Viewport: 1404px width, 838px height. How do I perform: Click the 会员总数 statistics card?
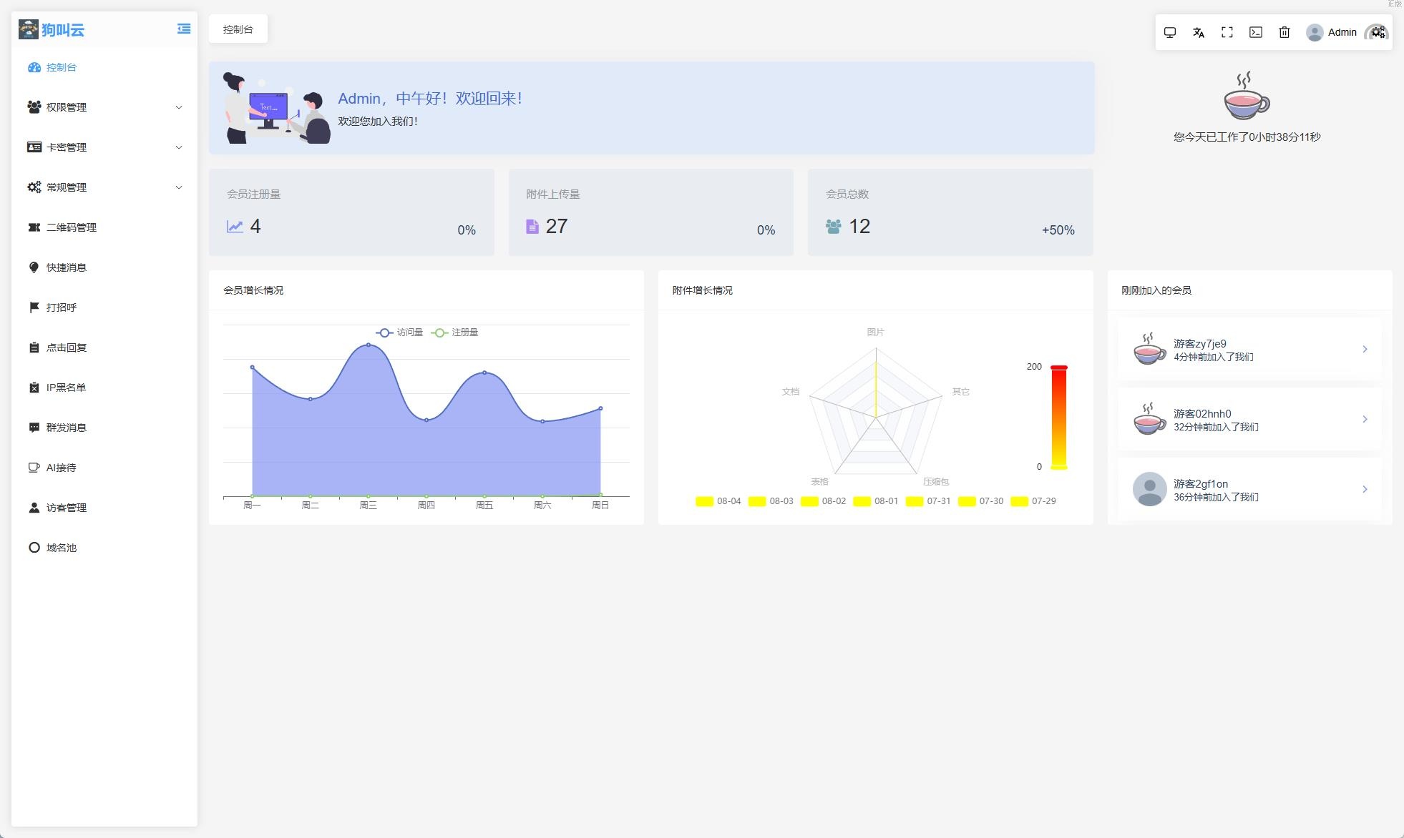coord(950,212)
